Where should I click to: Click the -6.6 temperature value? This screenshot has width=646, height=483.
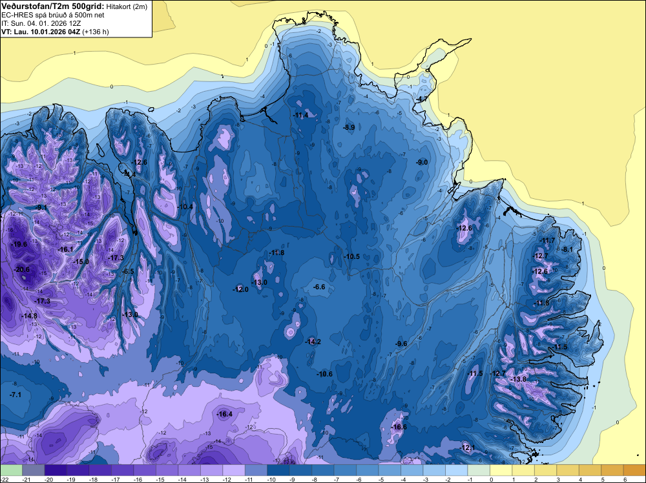coord(319,287)
